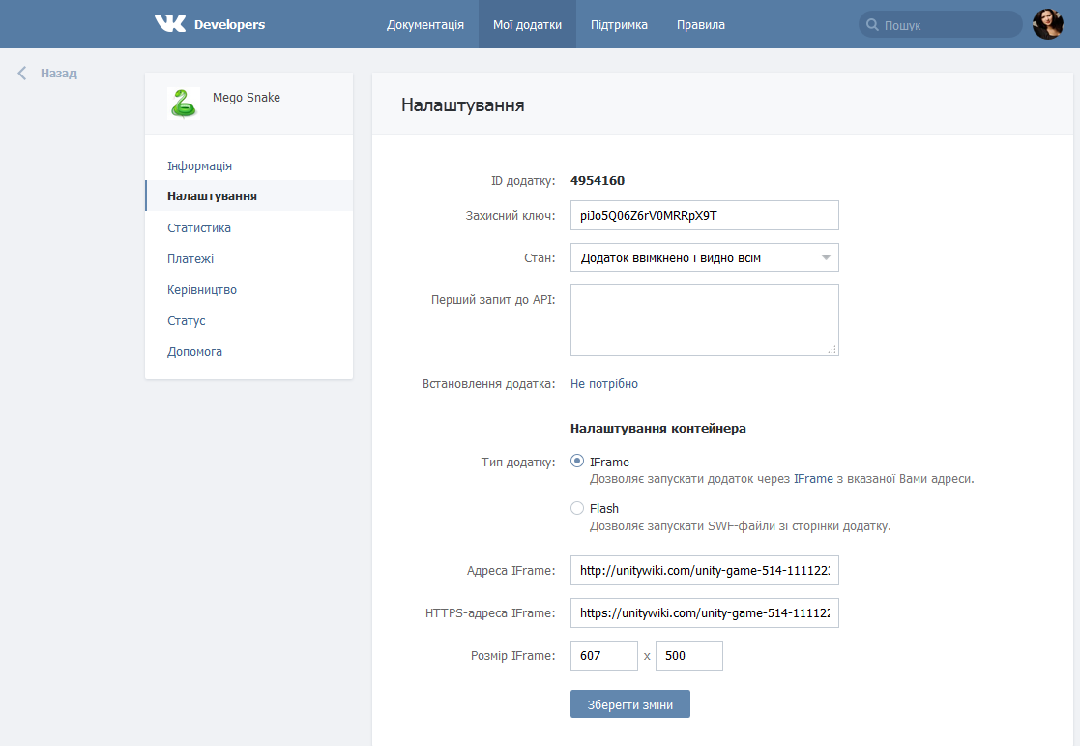Select the IFrame application type
The image size is (1080, 746).
point(577,462)
